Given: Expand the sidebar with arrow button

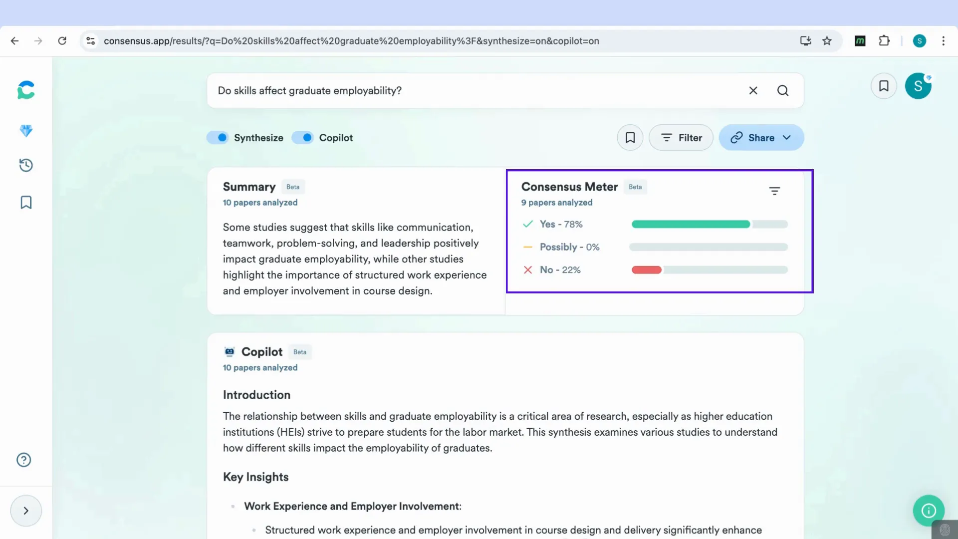Looking at the screenshot, I should click(x=26, y=511).
